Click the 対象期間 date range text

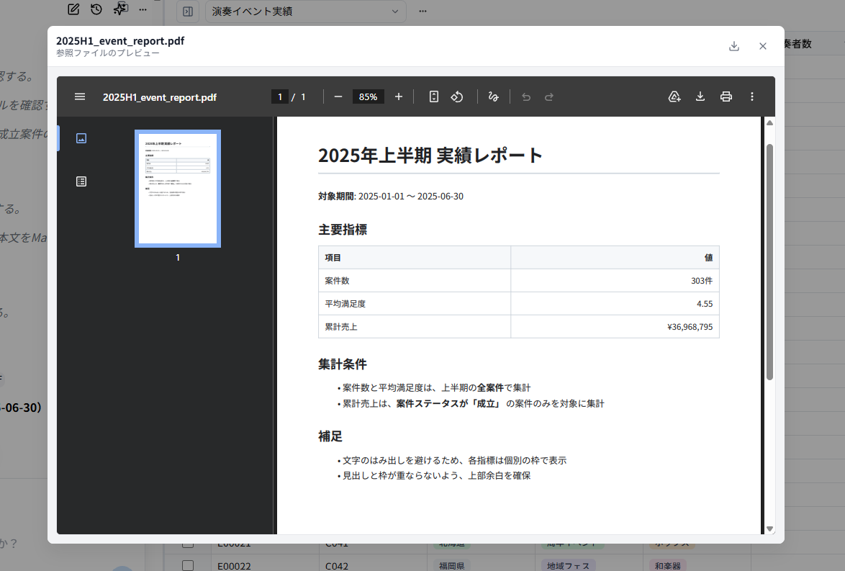(391, 197)
